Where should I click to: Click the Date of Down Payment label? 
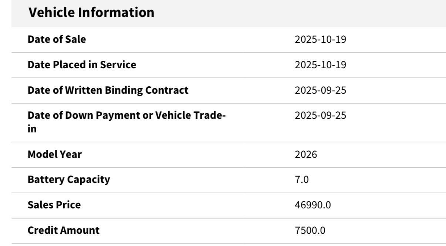pyautogui.click(x=126, y=115)
